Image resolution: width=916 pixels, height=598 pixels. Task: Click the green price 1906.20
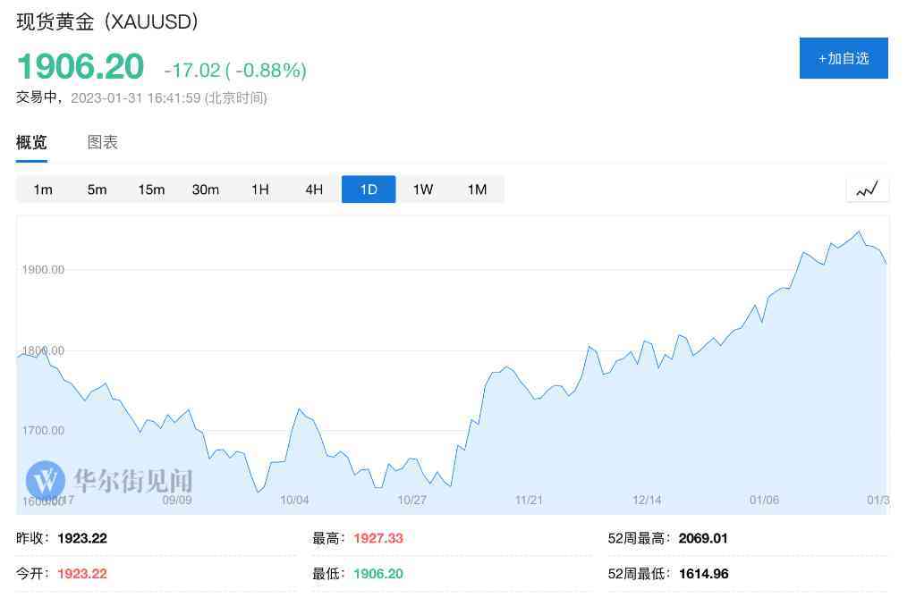79,66
